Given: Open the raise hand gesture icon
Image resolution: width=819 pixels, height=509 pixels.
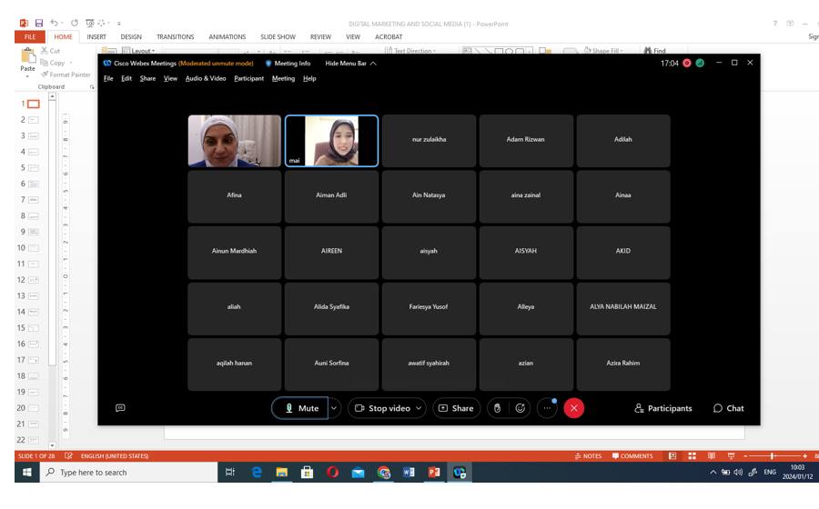Looking at the screenshot, I should click(x=497, y=408).
